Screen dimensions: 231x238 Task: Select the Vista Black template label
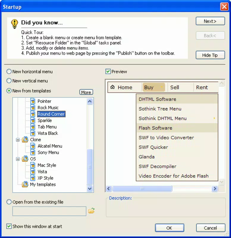[48, 133]
